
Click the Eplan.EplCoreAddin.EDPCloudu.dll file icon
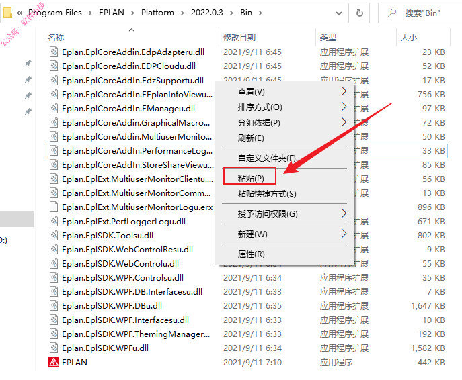54,66
